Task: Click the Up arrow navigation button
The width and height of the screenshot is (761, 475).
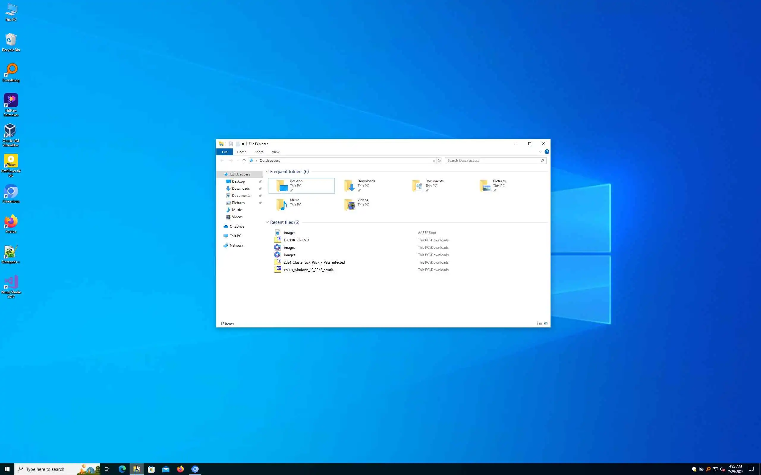Action: point(244,161)
